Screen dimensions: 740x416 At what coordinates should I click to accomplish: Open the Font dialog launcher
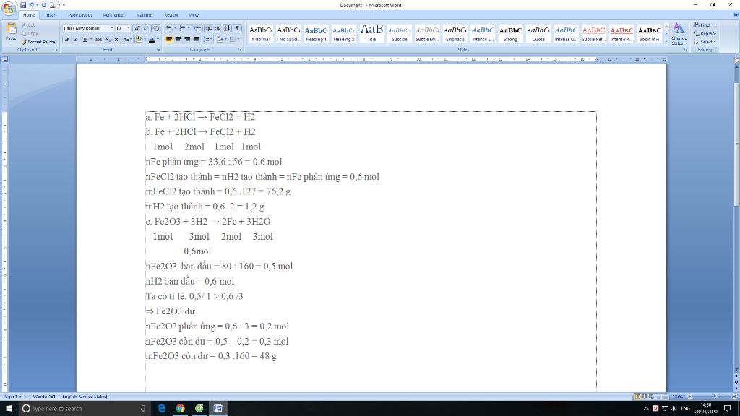[x=158, y=50]
